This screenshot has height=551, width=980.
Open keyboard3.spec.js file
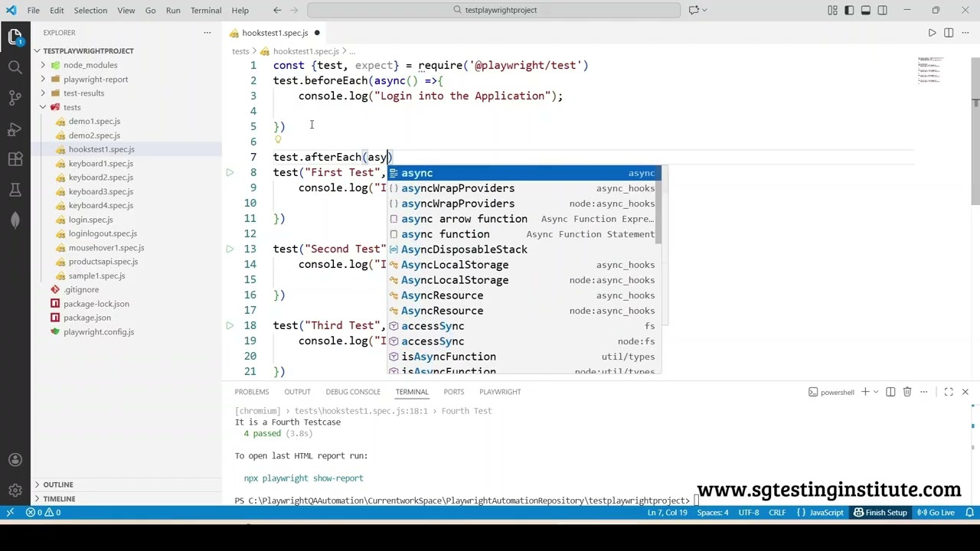100,191
